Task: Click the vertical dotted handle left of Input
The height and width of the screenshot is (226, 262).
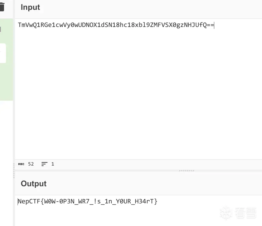Action: tap(14, 171)
